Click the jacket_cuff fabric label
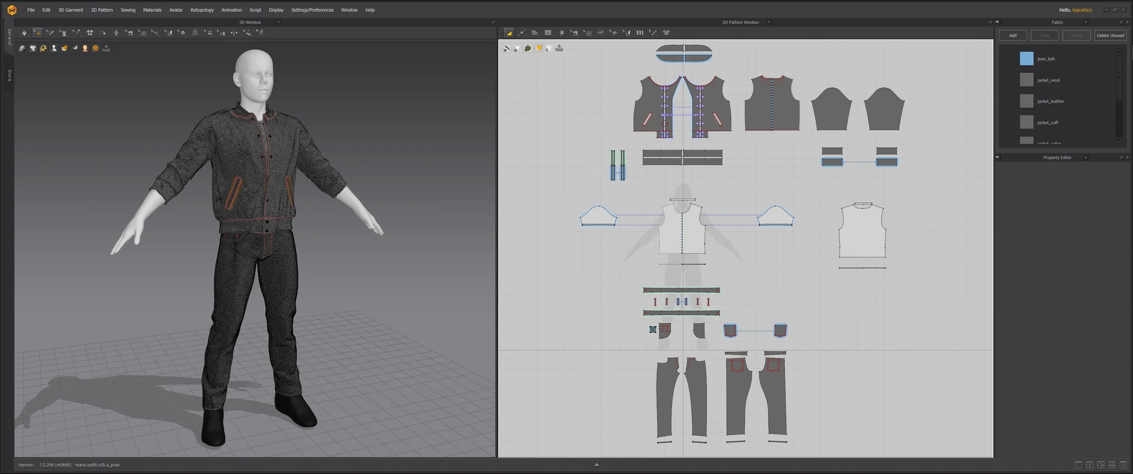This screenshot has width=1133, height=474. click(x=1047, y=123)
